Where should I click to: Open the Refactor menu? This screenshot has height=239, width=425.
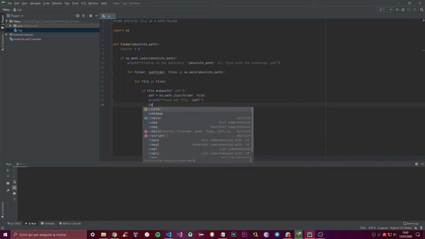57,3
